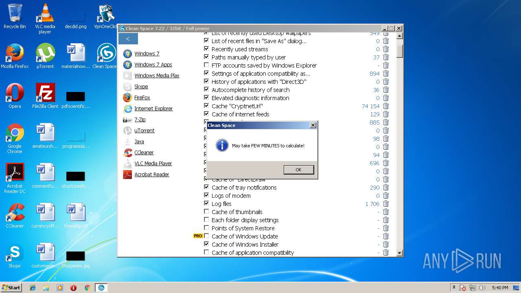Select the Recycle Bin desktop icon

pos(15,16)
